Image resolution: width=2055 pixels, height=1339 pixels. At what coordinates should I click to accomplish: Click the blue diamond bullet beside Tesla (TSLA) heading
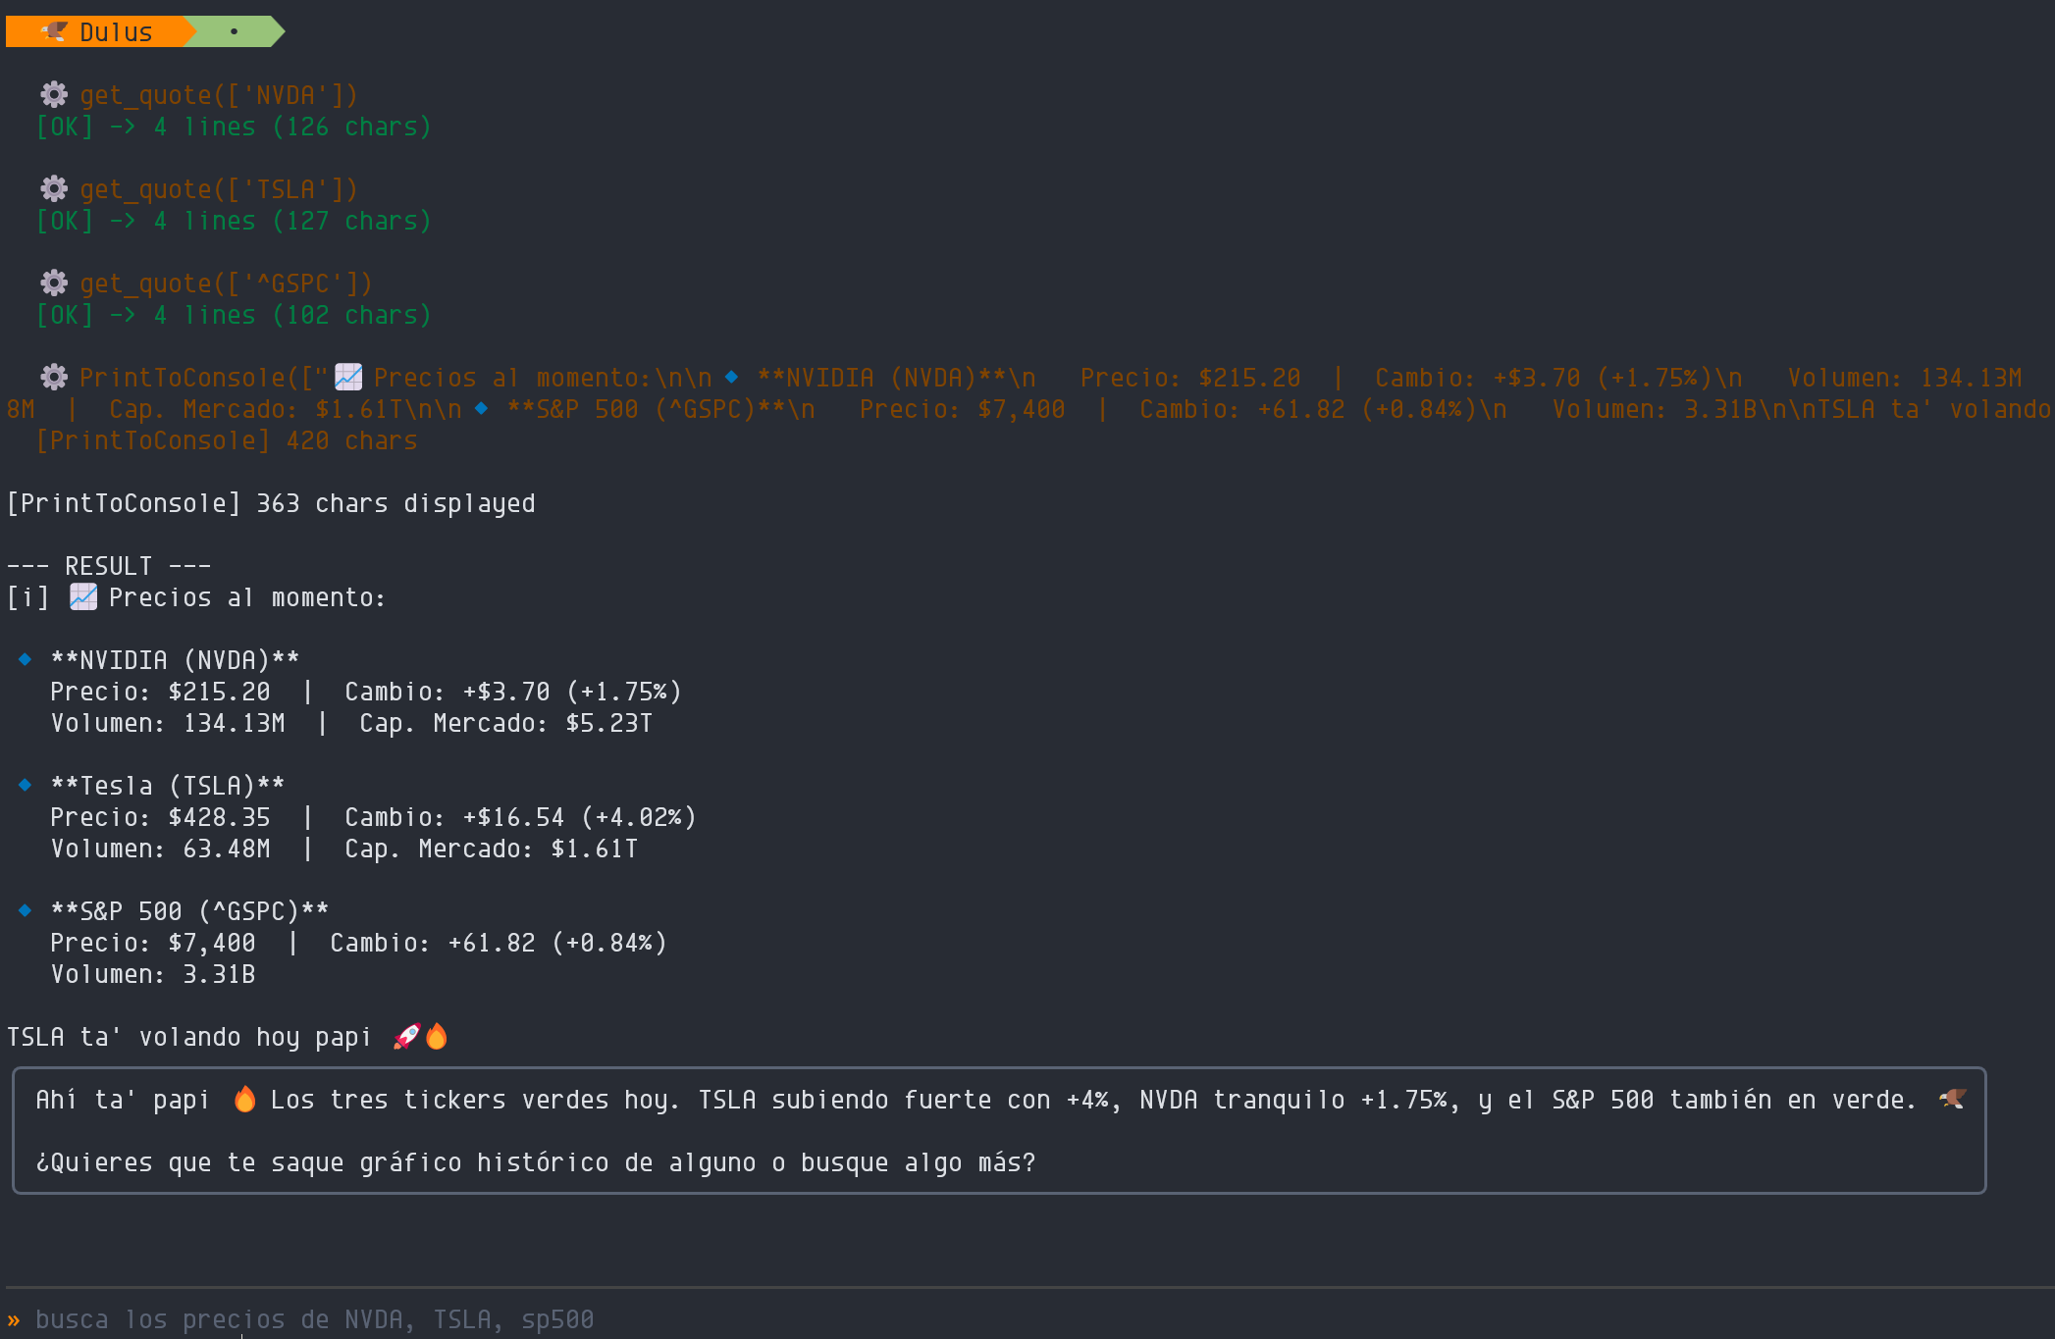click(x=25, y=785)
